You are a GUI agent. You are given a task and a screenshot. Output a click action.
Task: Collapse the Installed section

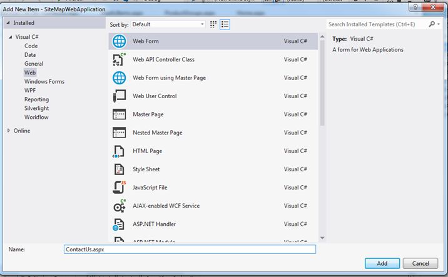pyautogui.click(x=8, y=23)
